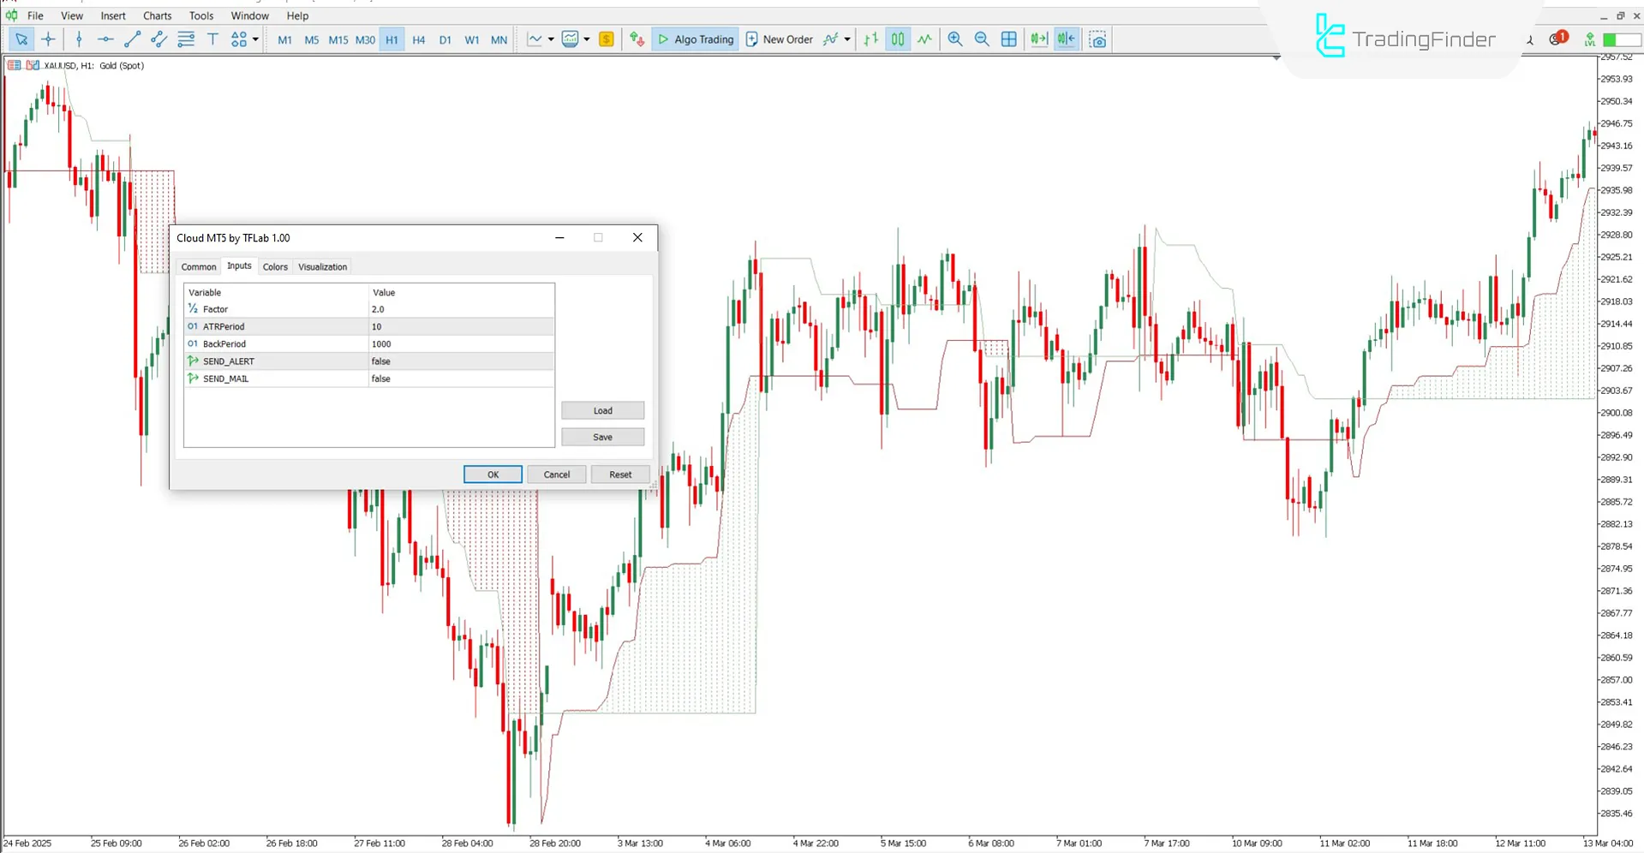Select the horizontal line tool
Screen dimensions: 1644x853
click(x=105, y=39)
